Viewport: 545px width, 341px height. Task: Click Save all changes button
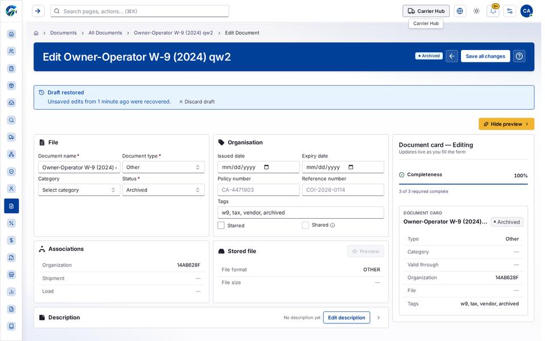pos(485,56)
